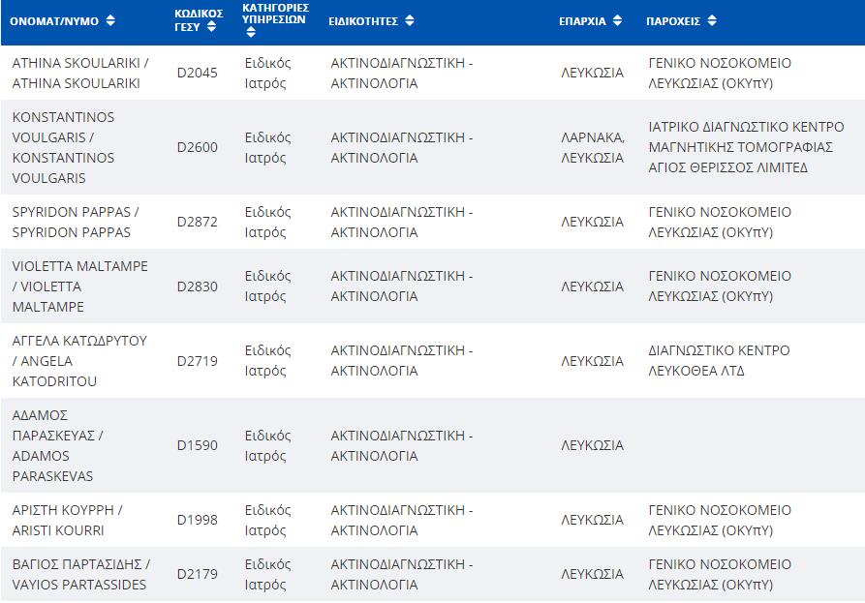The width and height of the screenshot is (865, 603).
Task: Click code D2600 in the table
Action: pyautogui.click(x=197, y=147)
